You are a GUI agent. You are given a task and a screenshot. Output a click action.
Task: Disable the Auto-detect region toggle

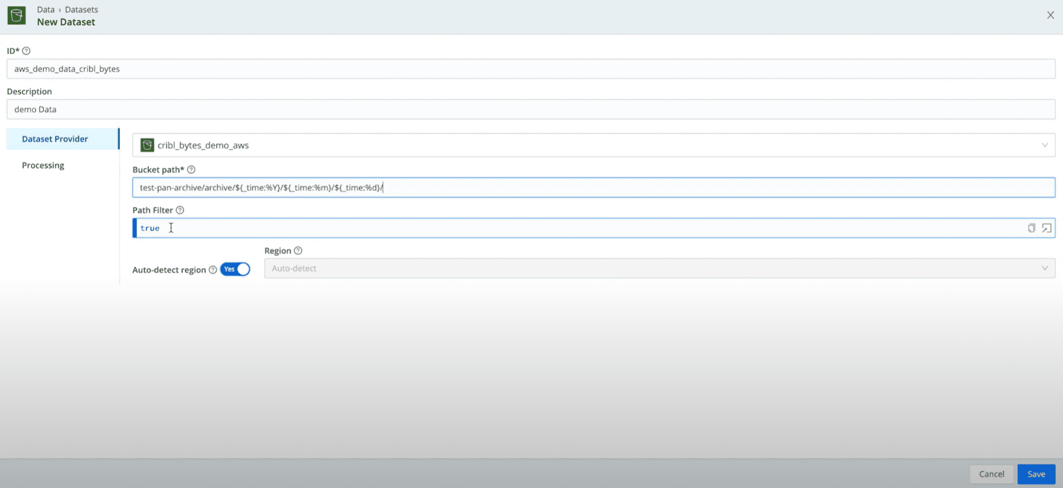pyautogui.click(x=235, y=269)
